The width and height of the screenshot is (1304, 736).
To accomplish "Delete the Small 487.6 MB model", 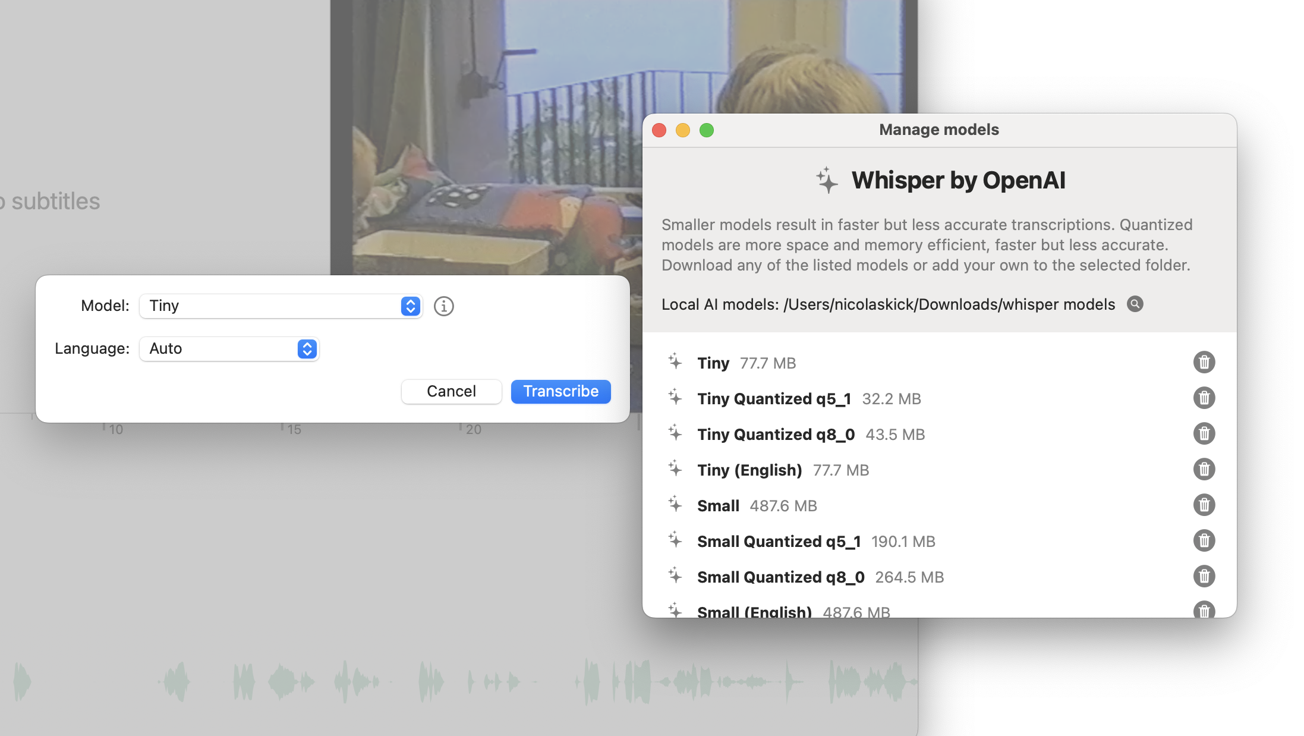I will tap(1204, 505).
